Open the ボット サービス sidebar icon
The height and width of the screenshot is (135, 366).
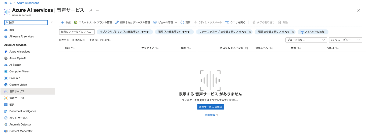tap(6, 118)
